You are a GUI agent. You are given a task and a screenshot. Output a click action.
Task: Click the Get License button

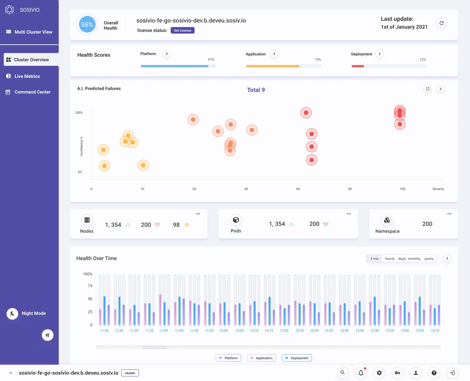(182, 30)
